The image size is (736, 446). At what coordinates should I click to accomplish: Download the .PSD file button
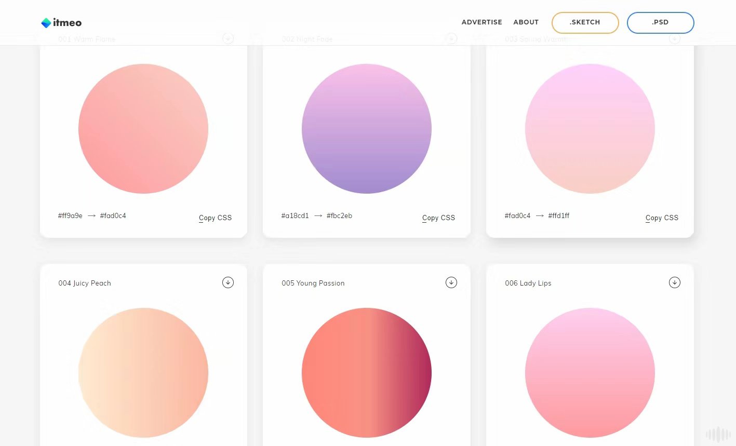click(x=660, y=22)
